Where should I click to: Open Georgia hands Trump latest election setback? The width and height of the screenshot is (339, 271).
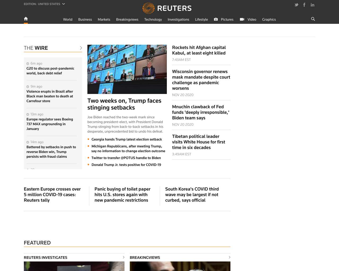[127, 139]
